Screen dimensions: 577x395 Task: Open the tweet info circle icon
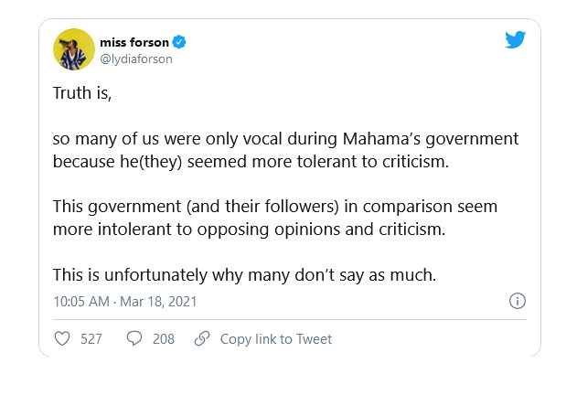click(518, 301)
